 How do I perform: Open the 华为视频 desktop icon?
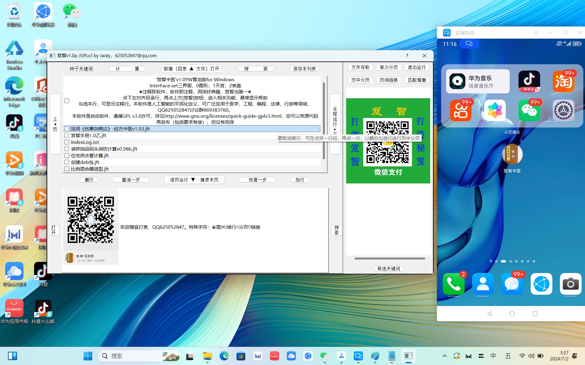pyautogui.click(x=14, y=163)
